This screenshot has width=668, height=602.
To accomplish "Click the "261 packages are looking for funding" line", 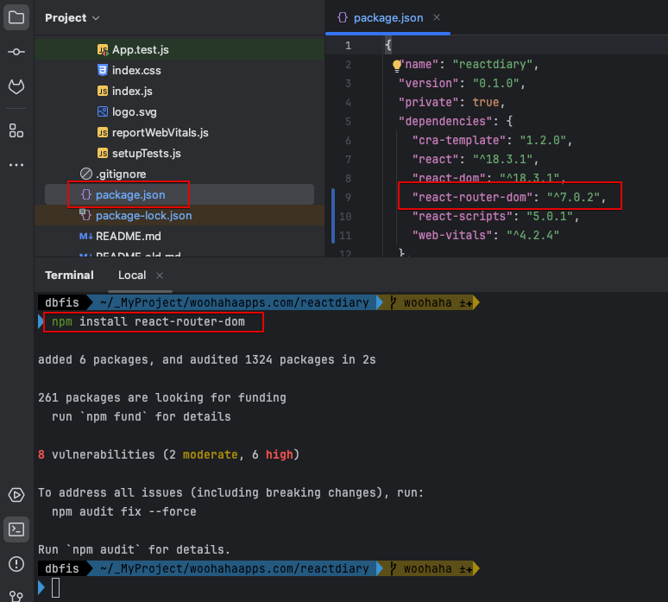I will [162, 398].
